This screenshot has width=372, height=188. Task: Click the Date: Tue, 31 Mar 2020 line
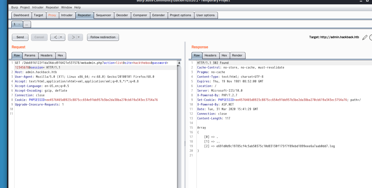point(228,109)
